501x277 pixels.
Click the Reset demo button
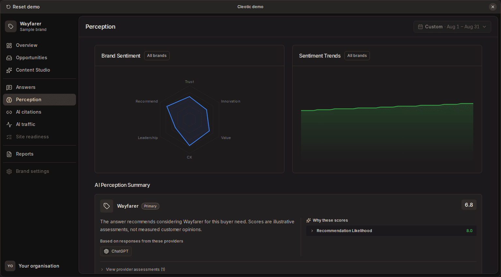[23, 7]
